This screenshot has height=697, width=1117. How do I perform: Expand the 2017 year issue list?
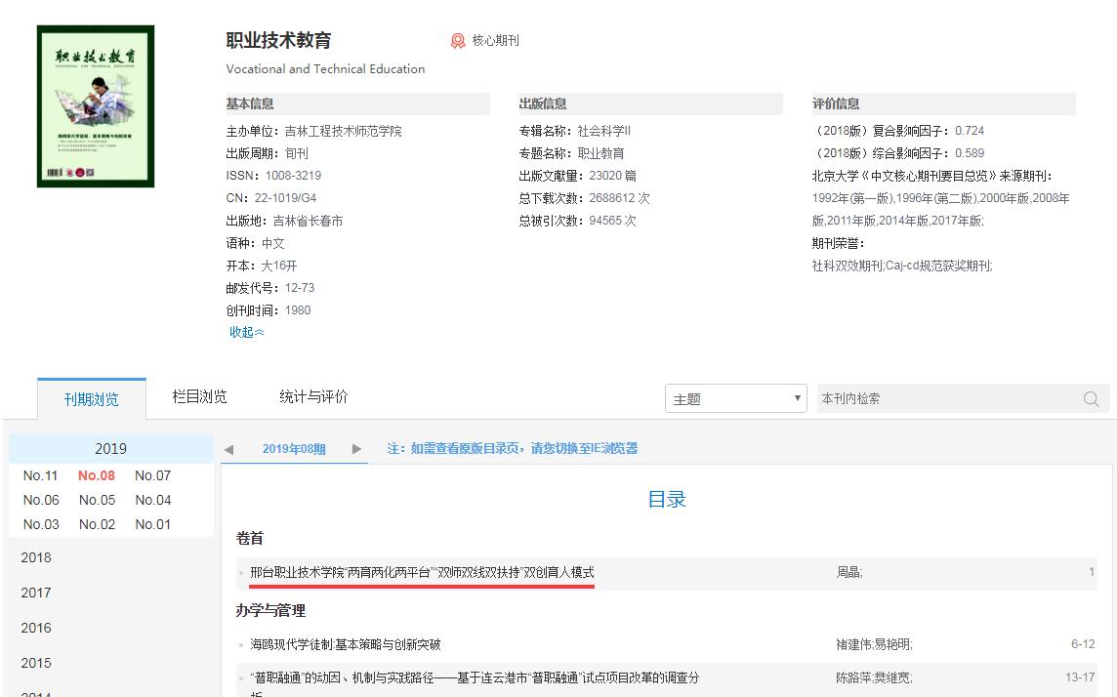[x=36, y=593]
